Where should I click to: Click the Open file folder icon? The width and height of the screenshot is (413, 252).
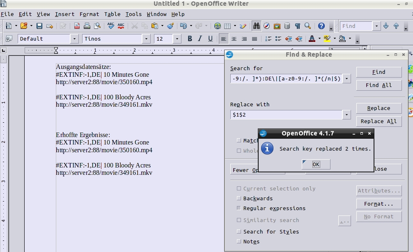pyautogui.click(x=24, y=26)
